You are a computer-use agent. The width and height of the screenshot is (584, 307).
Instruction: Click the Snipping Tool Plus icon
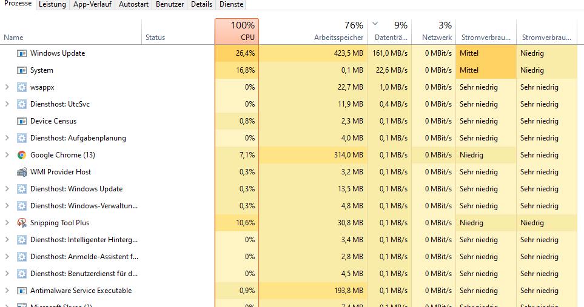tap(22, 223)
